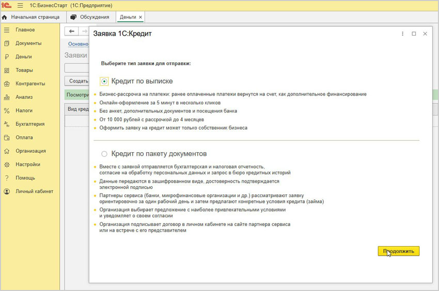
Task: Open the Товары section label
Action: 24,70
